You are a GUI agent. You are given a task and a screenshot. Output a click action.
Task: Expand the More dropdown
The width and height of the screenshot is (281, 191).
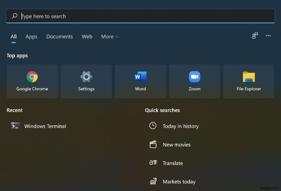click(x=110, y=37)
